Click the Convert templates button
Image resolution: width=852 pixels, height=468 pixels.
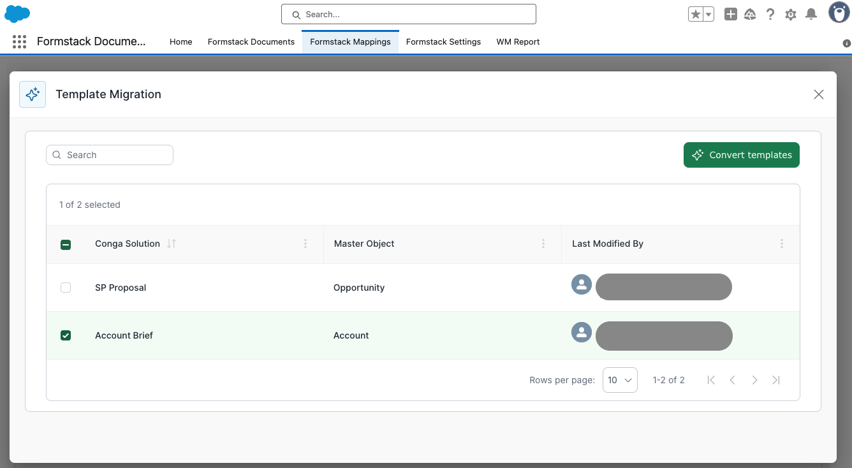tap(741, 155)
